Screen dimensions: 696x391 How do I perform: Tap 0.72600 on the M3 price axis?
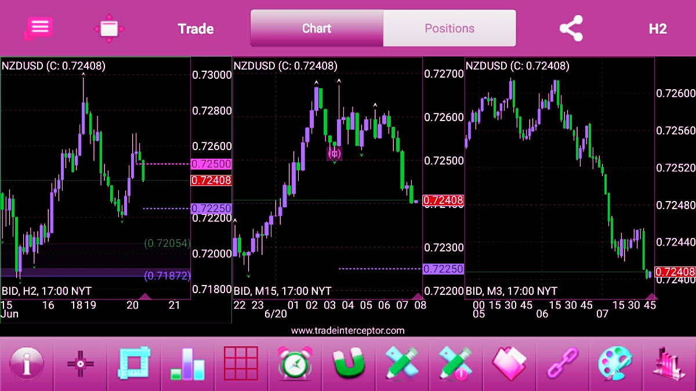[676, 93]
